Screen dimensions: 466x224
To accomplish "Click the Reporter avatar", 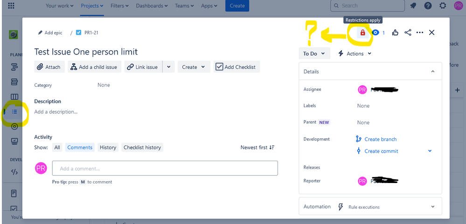I will [x=362, y=181].
